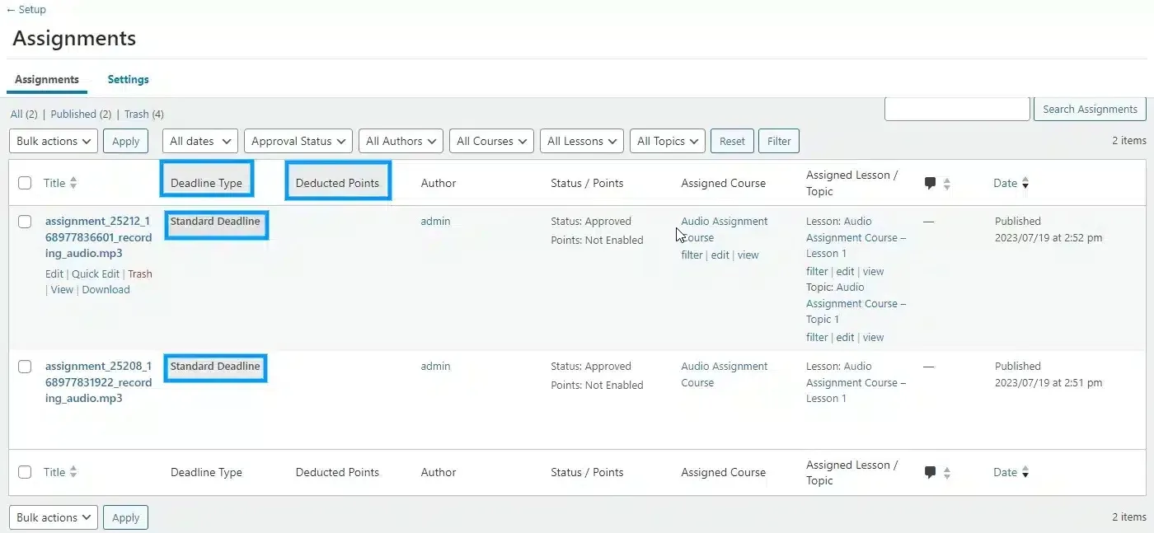Click the Search Assignments button
The width and height of the screenshot is (1154, 533).
click(1090, 108)
